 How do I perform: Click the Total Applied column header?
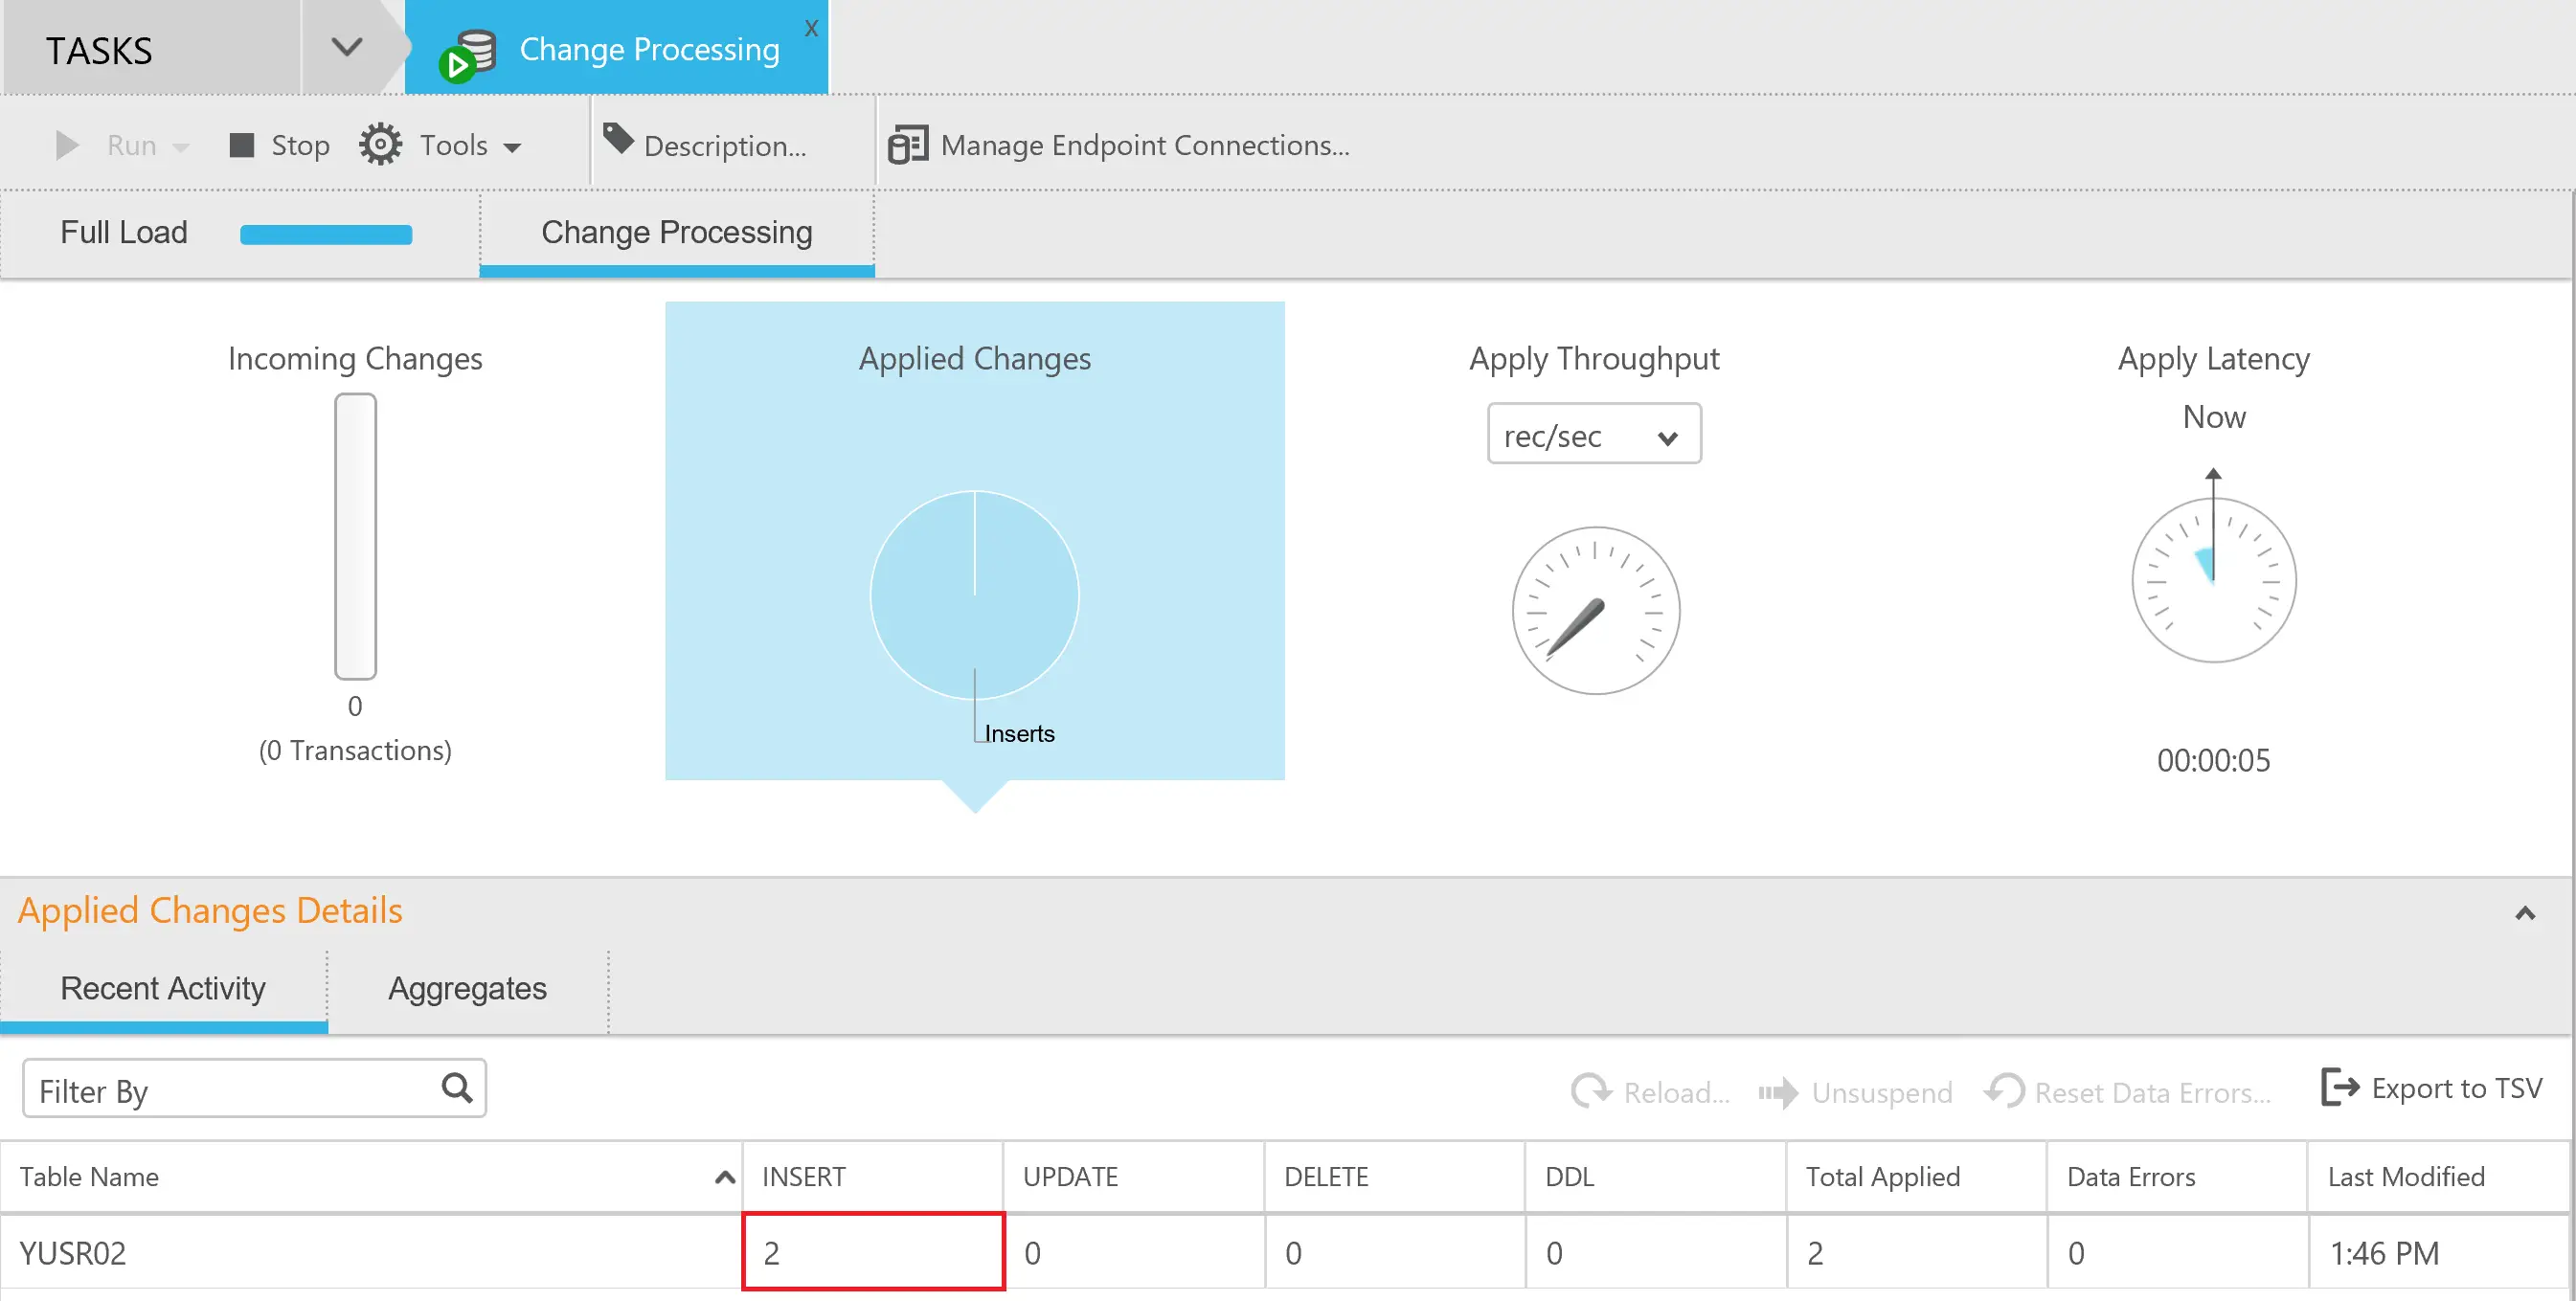click(1916, 1177)
